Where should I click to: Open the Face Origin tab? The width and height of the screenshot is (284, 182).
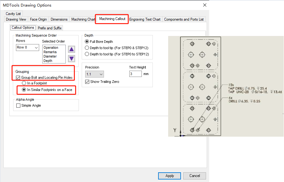coord(38,19)
